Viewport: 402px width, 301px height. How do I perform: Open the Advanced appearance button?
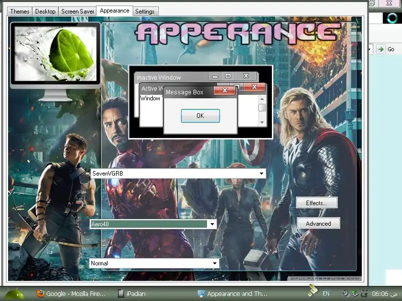pyautogui.click(x=319, y=223)
